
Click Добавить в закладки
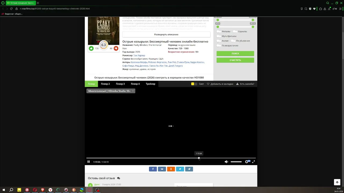(x=220, y=84)
